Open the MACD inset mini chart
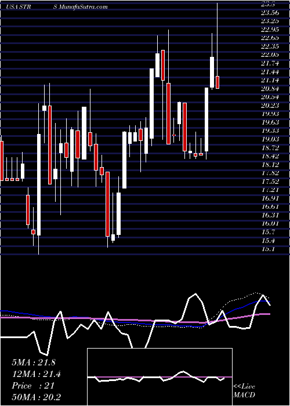 tap(159, 377)
